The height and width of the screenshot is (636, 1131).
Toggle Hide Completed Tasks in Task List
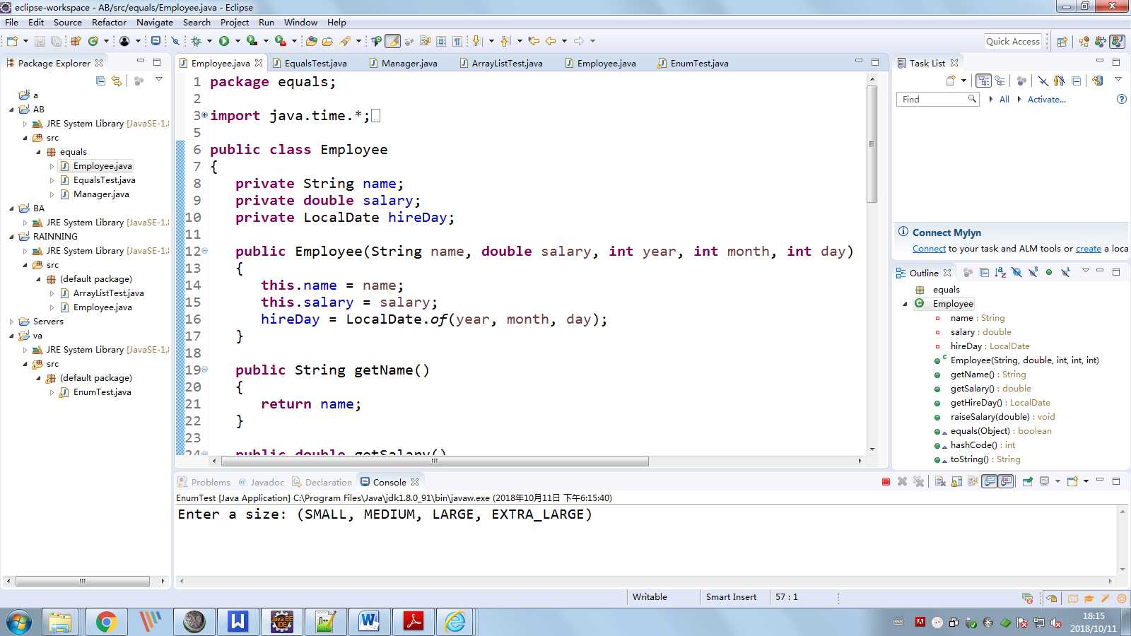[1043, 81]
